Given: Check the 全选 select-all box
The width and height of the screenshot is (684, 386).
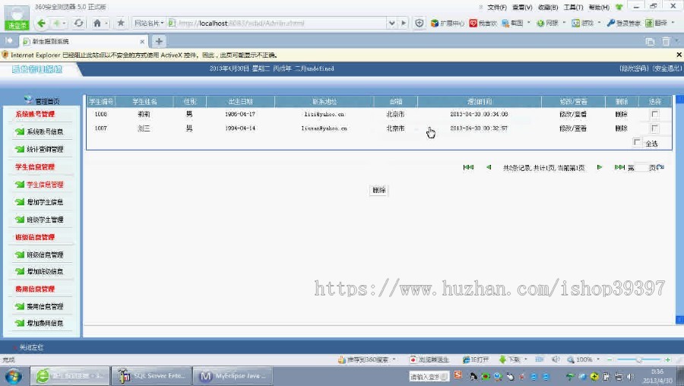Looking at the screenshot, I should pyautogui.click(x=637, y=142).
